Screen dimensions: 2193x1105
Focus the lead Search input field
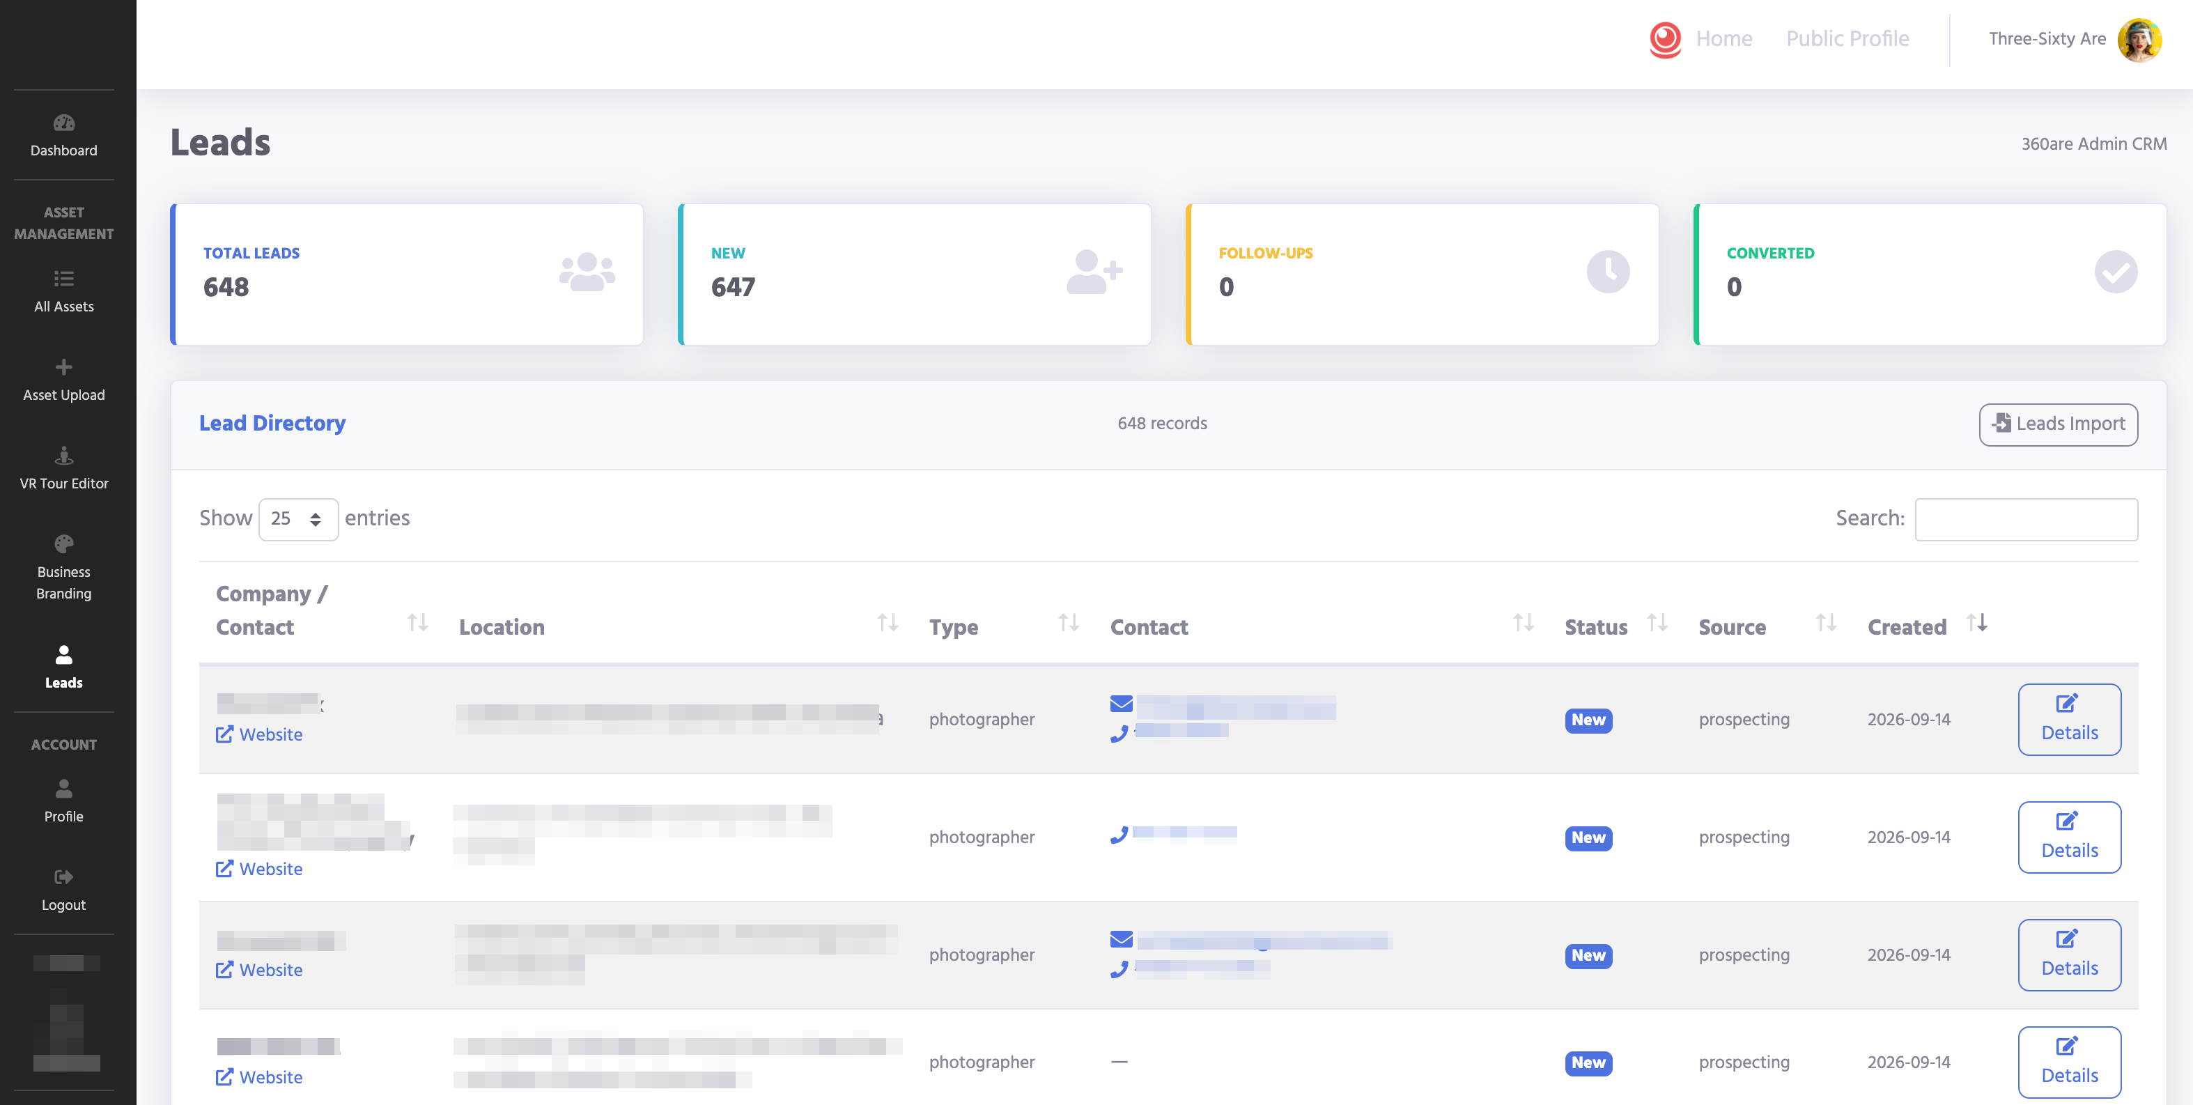point(2026,518)
